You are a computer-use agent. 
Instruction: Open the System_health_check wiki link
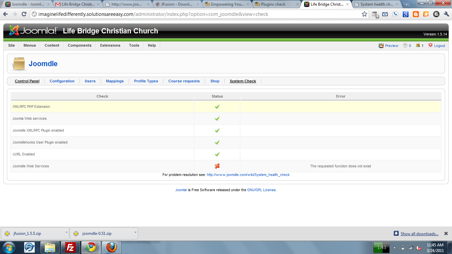pyautogui.click(x=248, y=175)
